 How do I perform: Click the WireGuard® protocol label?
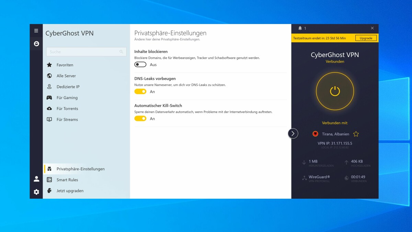point(319,177)
